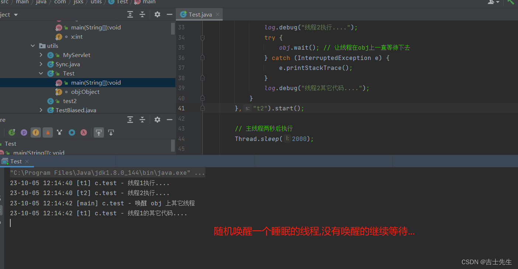The image size is (518, 269).
Task: Click the main method breadcrumb
Action: 149,2
